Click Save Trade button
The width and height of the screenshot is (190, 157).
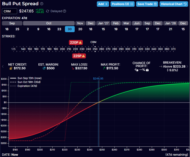pos(147,4)
